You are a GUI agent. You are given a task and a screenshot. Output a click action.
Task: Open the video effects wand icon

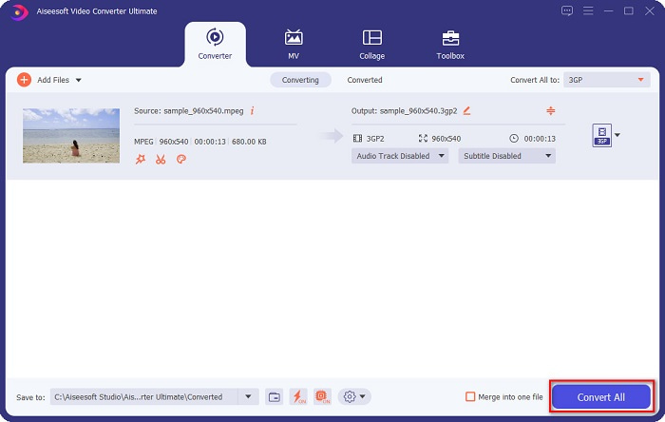pos(140,159)
